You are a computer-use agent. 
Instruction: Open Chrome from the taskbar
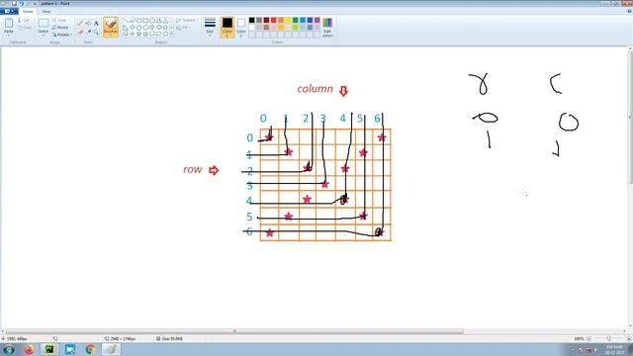pyautogui.click(x=90, y=349)
